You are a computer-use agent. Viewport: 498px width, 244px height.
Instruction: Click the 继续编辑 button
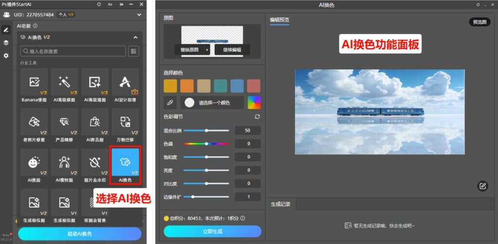pos(232,50)
